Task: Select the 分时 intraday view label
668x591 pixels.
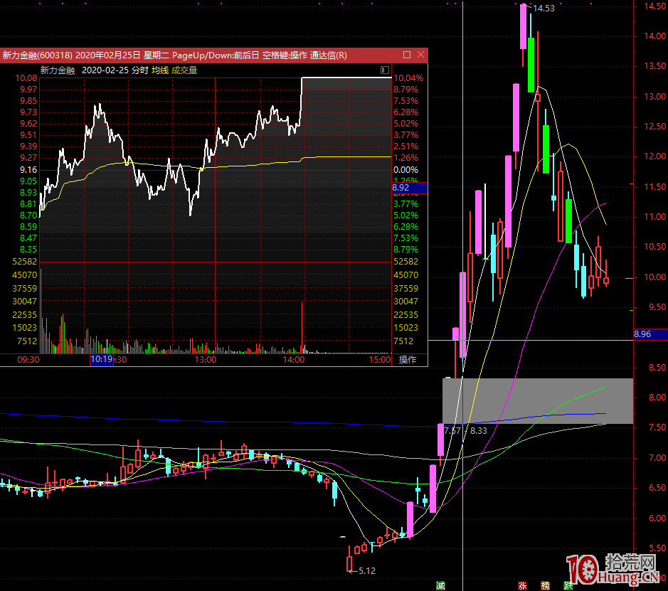Action: pos(140,70)
